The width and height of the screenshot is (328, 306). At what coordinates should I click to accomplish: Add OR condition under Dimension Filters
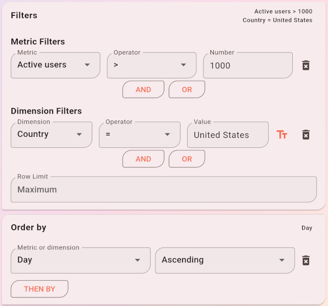point(187,159)
